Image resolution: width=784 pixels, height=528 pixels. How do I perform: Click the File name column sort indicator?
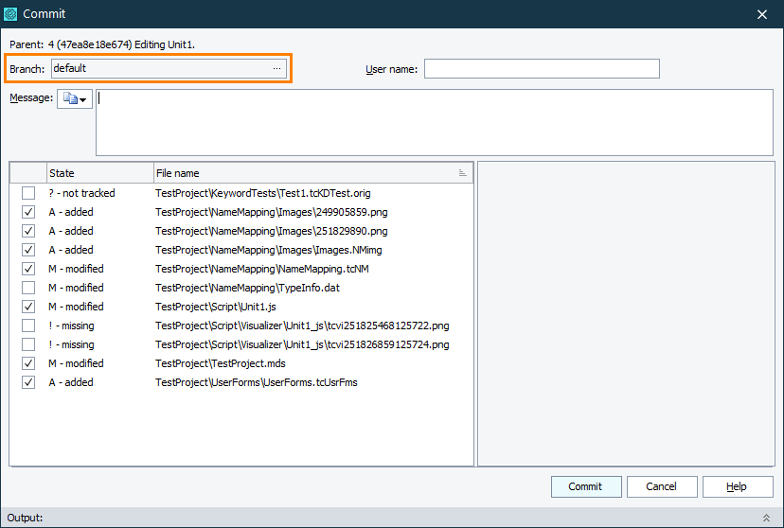pos(463,173)
